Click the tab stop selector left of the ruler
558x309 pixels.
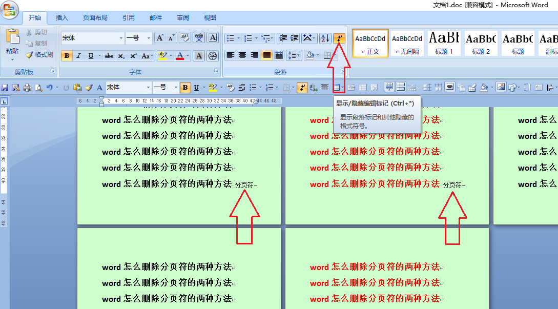4,102
